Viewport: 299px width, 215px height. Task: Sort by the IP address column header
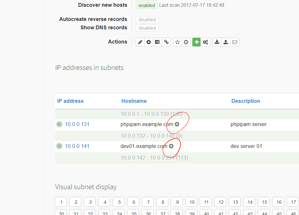click(70, 101)
